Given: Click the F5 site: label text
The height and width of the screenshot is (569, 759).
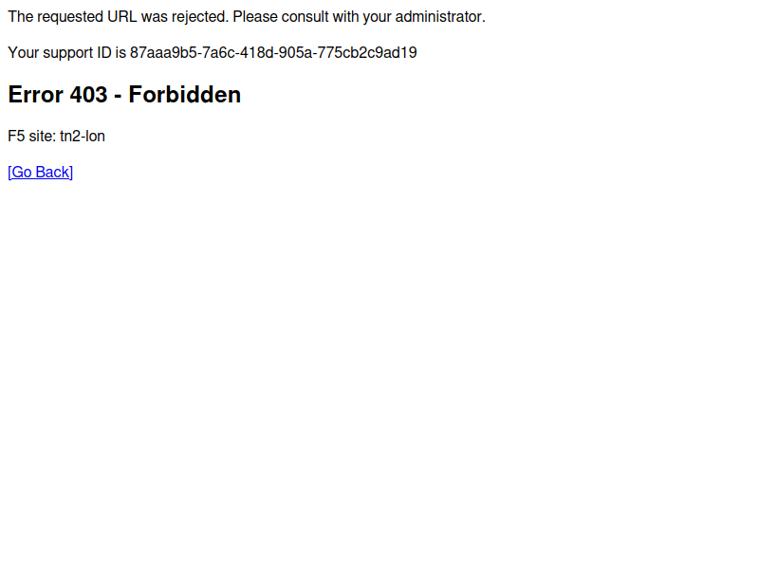Looking at the screenshot, I should (x=32, y=136).
